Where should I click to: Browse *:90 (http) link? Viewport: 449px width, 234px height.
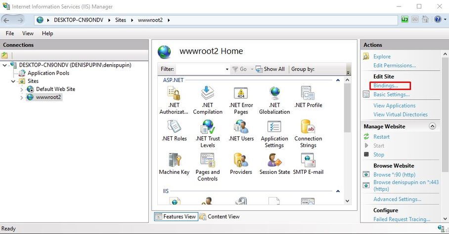[x=394, y=175]
